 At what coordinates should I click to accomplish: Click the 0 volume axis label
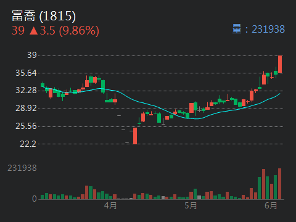(35, 199)
